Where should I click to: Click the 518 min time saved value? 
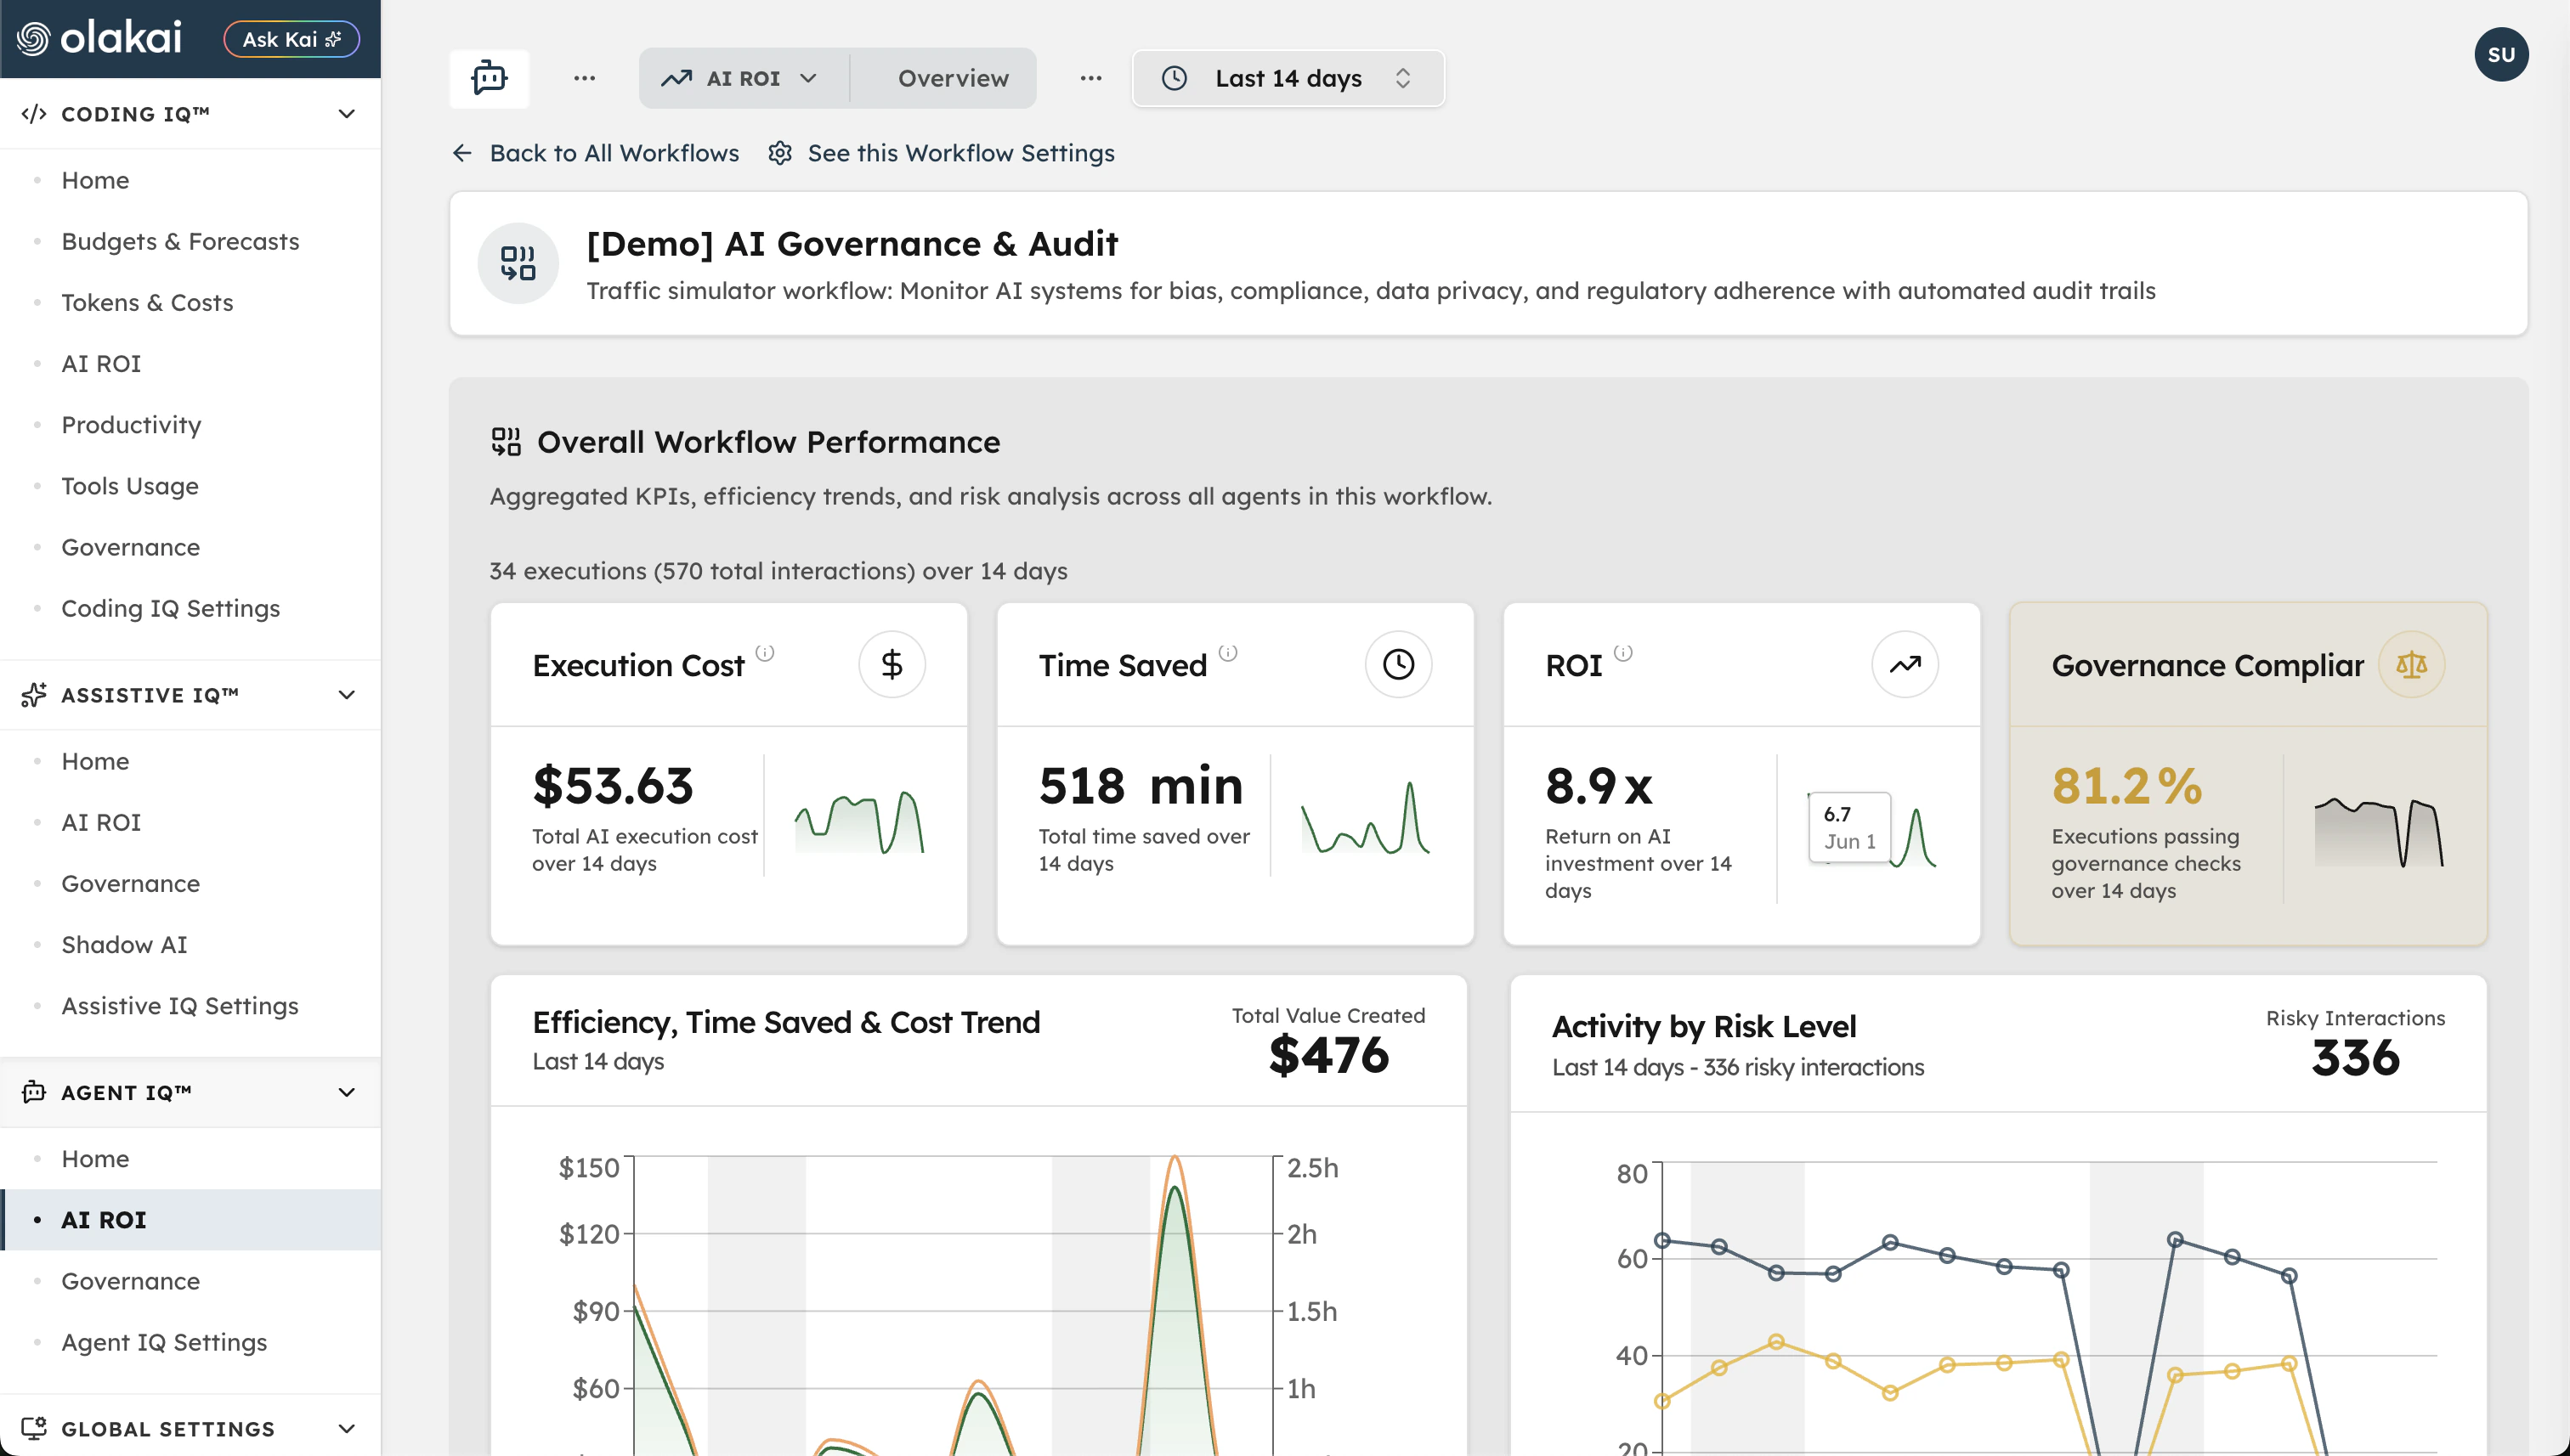point(1141,786)
